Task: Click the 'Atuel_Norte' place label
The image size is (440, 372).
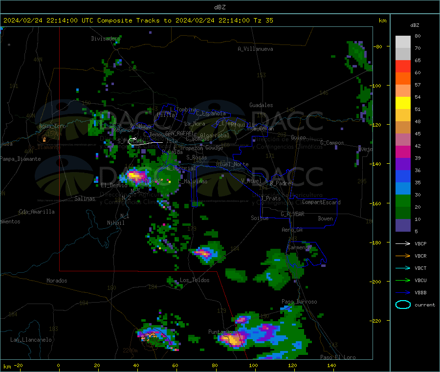Action: (232, 164)
